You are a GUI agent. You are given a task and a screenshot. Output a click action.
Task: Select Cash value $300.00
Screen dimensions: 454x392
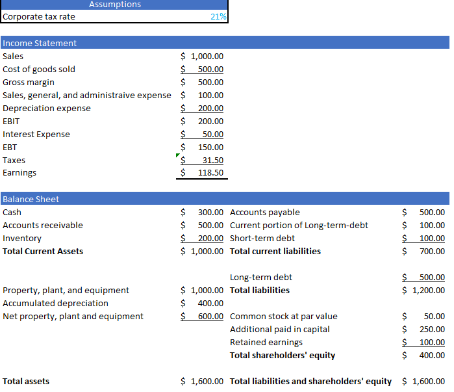point(202,213)
